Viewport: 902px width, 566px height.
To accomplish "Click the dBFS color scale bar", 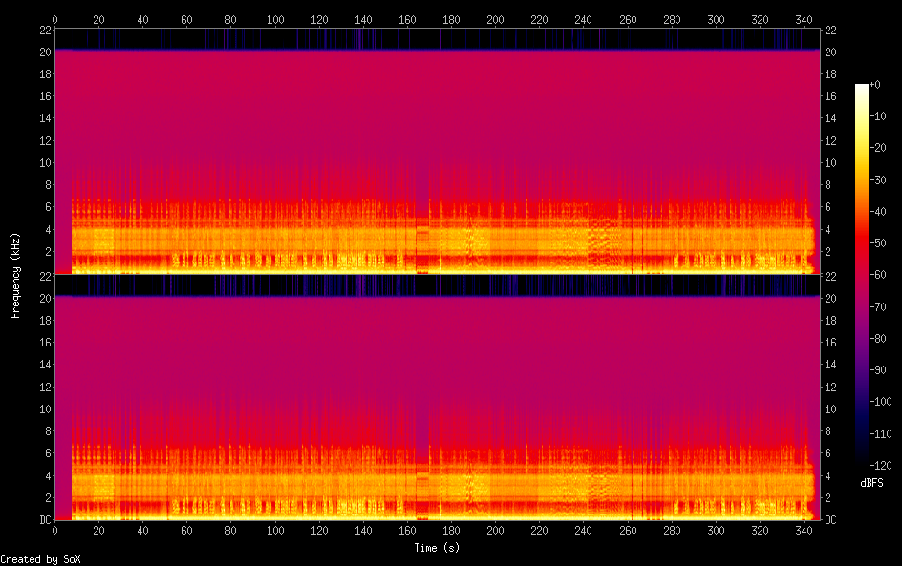I will click(x=861, y=274).
